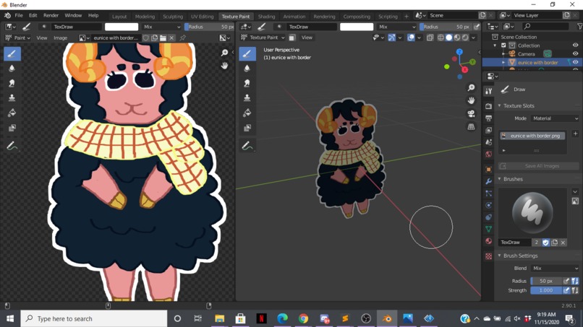Switch orthographic/perspective grid icon in viewport

tap(471, 126)
